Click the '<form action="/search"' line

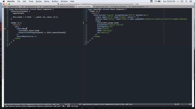[x=121, y=15]
